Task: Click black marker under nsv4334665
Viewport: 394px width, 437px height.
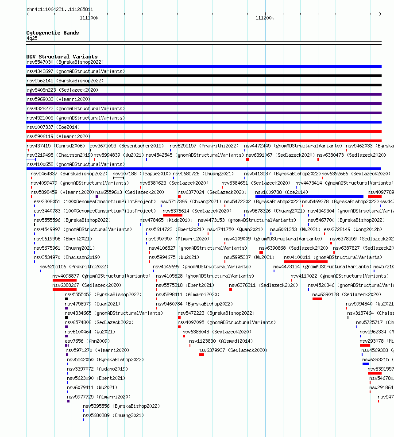Action: pos(66,317)
